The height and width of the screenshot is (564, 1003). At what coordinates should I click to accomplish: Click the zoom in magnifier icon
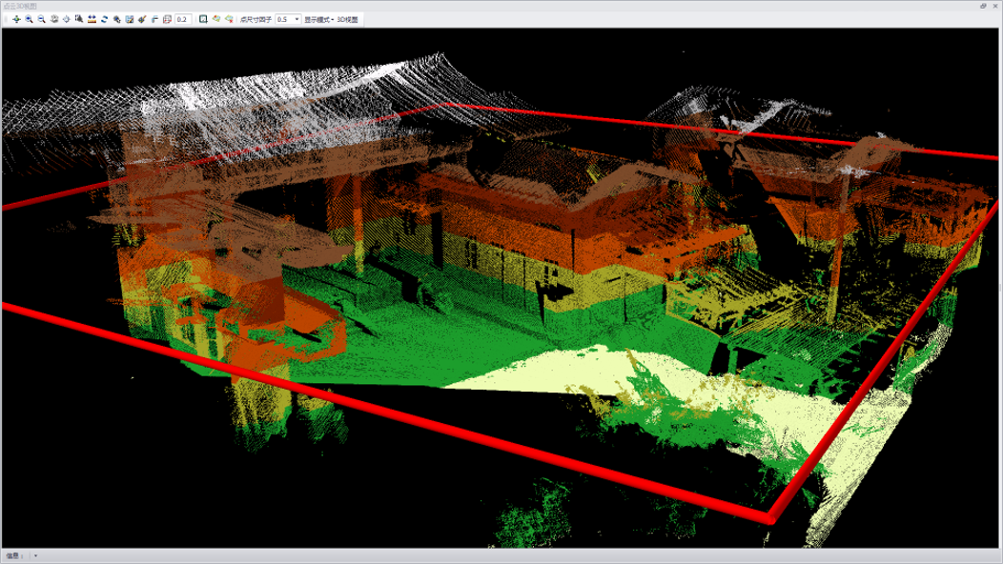pyautogui.click(x=30, y=19)
